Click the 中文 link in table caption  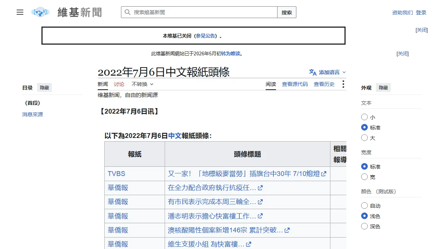click(175, 136)
